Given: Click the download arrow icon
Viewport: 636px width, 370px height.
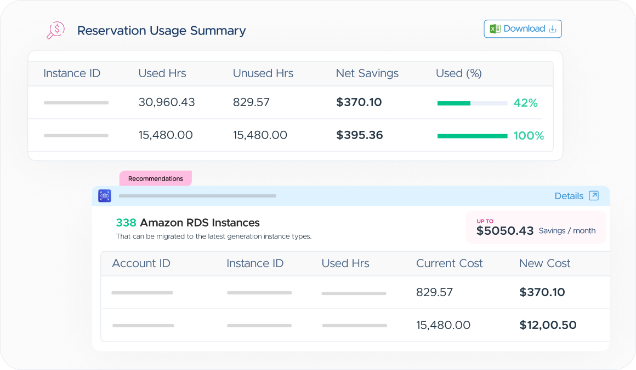Looking at the screenshot, I should (x=553, y=29).
